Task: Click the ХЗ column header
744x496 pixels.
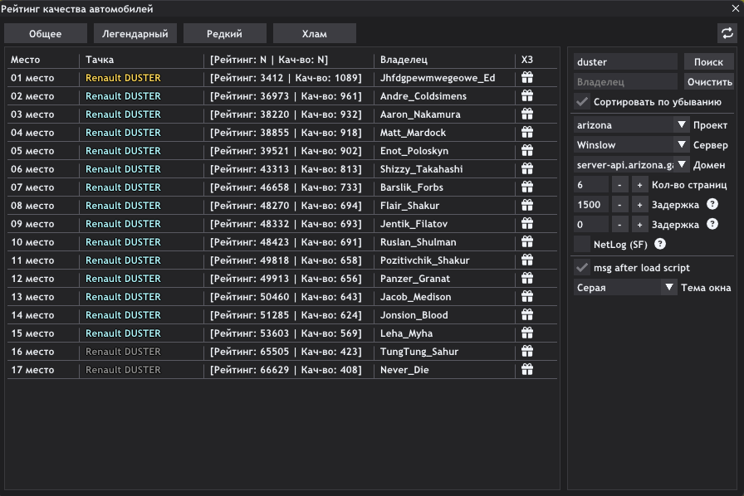Action: [527, 60]
